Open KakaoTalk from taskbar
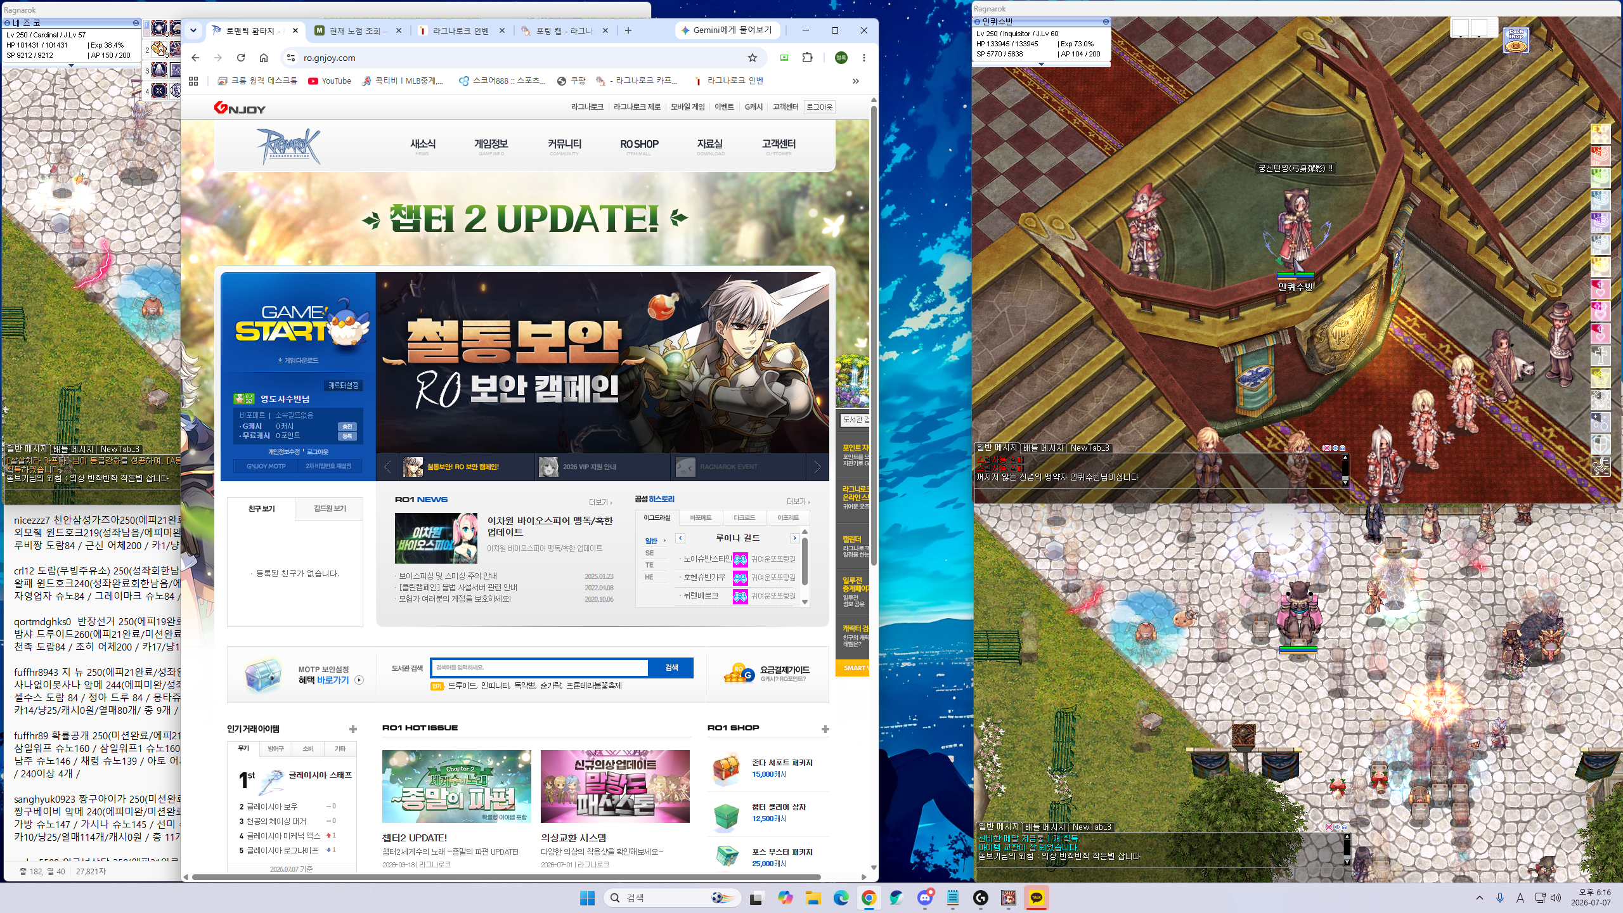Image resolution: width=1623 pixels, height=913 pixels. pyautogui.click(x=1037, y=898)
